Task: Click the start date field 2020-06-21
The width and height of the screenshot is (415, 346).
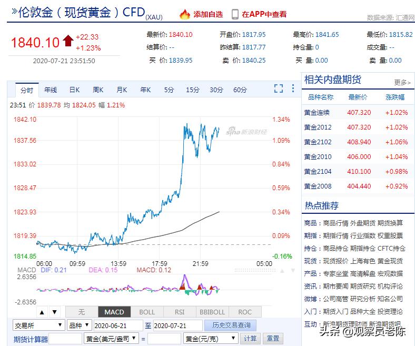Action: [x=118, y=325]
